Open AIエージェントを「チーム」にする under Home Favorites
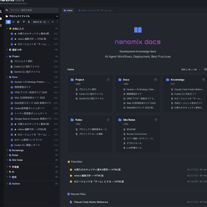 (x=99, y=182)
